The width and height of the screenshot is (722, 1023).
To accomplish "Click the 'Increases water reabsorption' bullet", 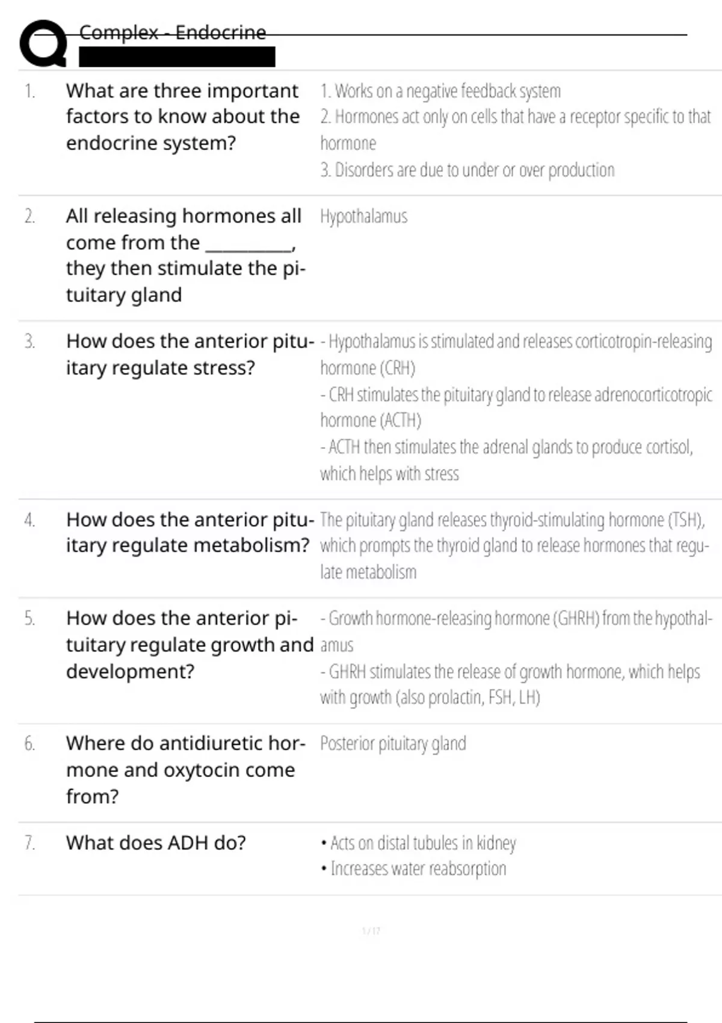I will 414,869.
